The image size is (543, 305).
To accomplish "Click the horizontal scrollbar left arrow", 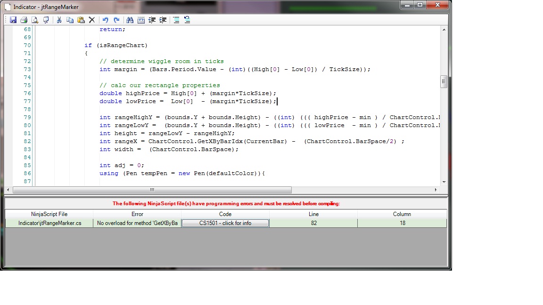I will 8,190.
